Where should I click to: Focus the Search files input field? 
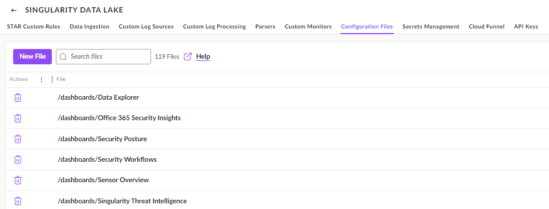tap(103, 56)
